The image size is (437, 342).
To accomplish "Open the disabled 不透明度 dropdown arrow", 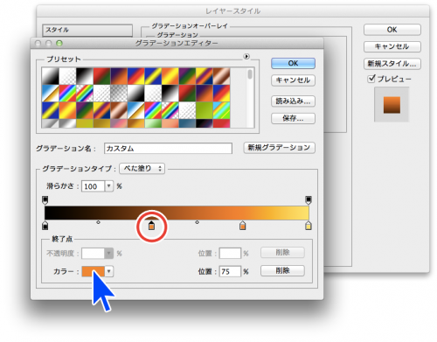I will tap(109, 253).
